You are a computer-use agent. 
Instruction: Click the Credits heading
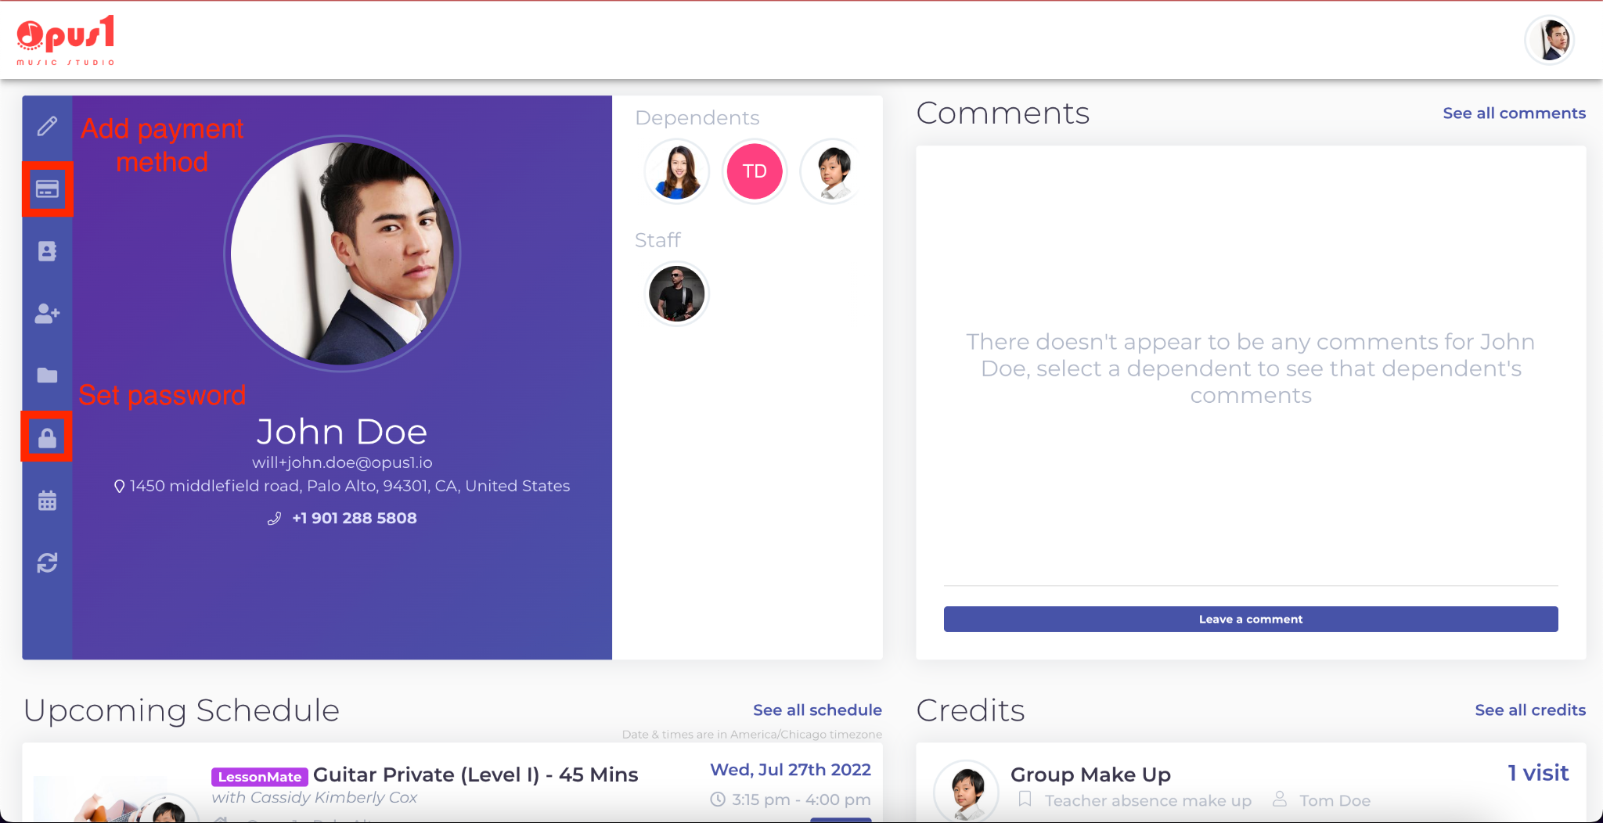click(x=971, y=710)
